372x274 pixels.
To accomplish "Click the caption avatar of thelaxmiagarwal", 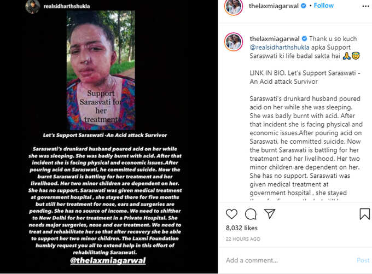I will coord(234,42).
